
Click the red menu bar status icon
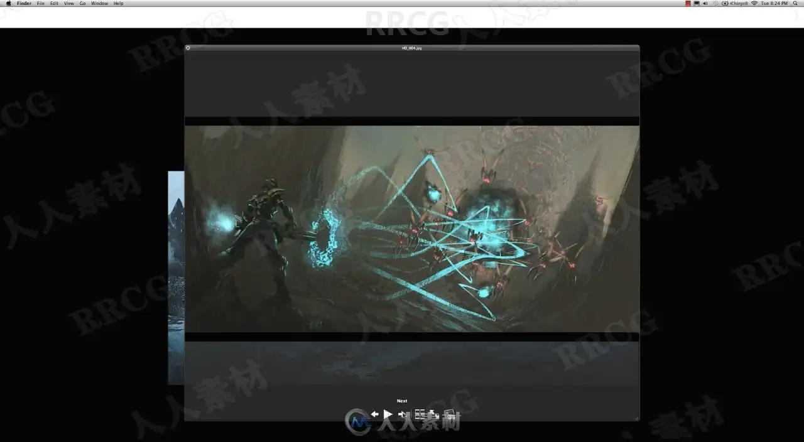(688, 3)
